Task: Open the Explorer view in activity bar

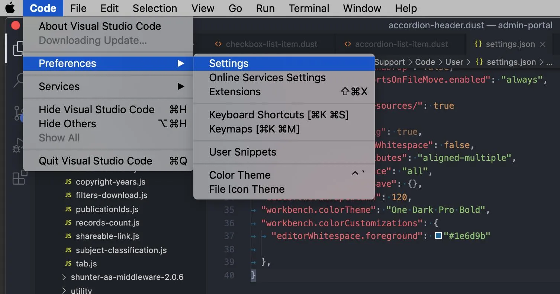Action: click(16, 48)
